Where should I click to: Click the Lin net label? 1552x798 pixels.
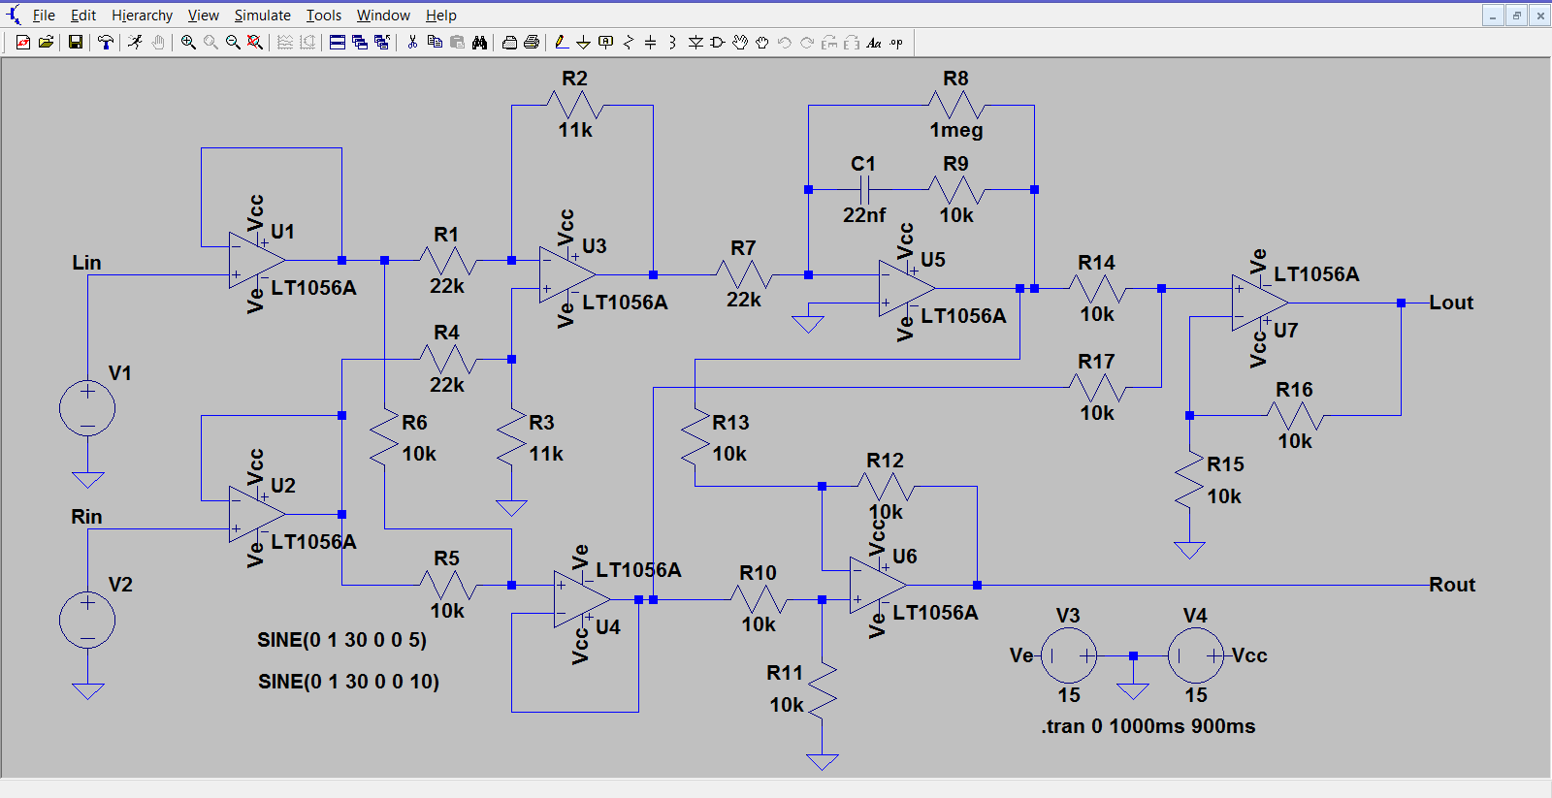pyautogui.click(x=86, y=263)
